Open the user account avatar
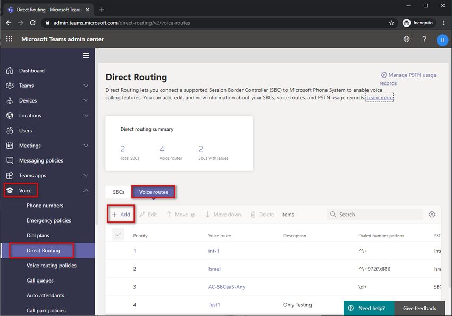The width and height of the screenshot is (452, 316). click(442, 40)
